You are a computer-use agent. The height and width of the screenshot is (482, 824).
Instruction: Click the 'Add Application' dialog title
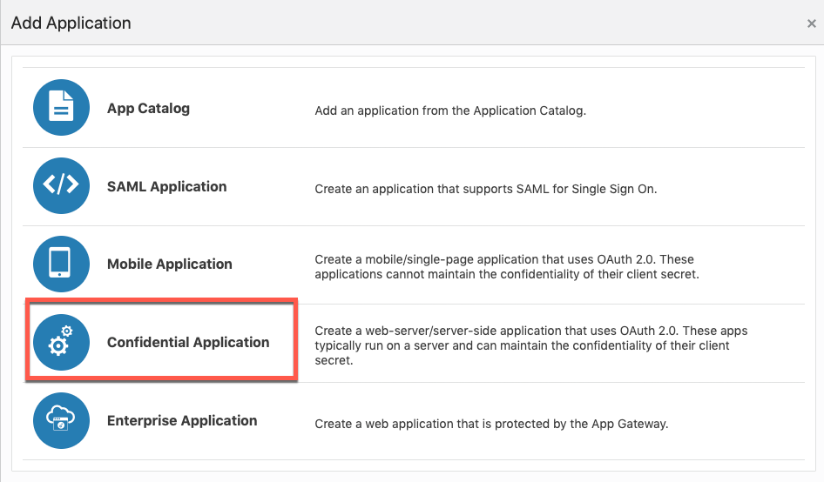71,23
